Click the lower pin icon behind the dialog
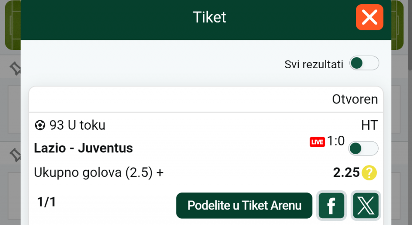Screen dimensions: 412x225 (15, 155)
